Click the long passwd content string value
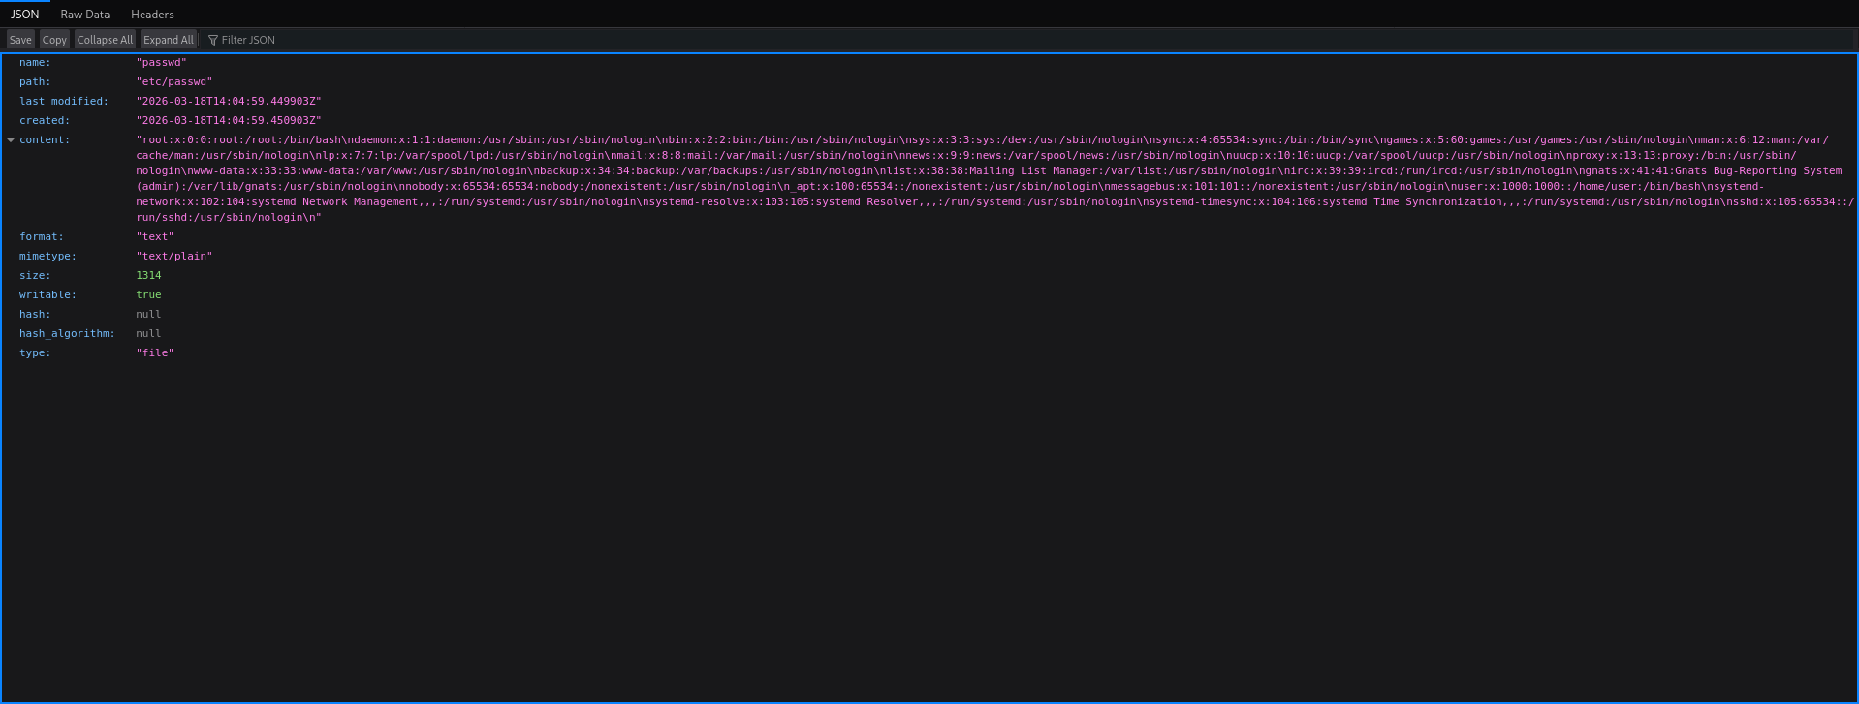This screenshot has width=1859, height=704. tap(994, 178)
